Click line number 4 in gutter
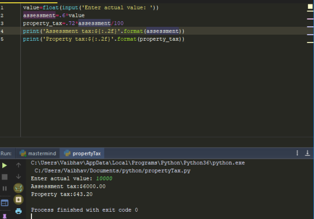Screen dimensions: 314x219 2,31
